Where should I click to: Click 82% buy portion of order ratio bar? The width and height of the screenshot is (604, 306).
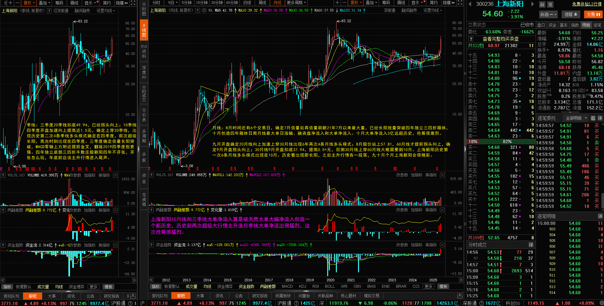coord(507,141)
